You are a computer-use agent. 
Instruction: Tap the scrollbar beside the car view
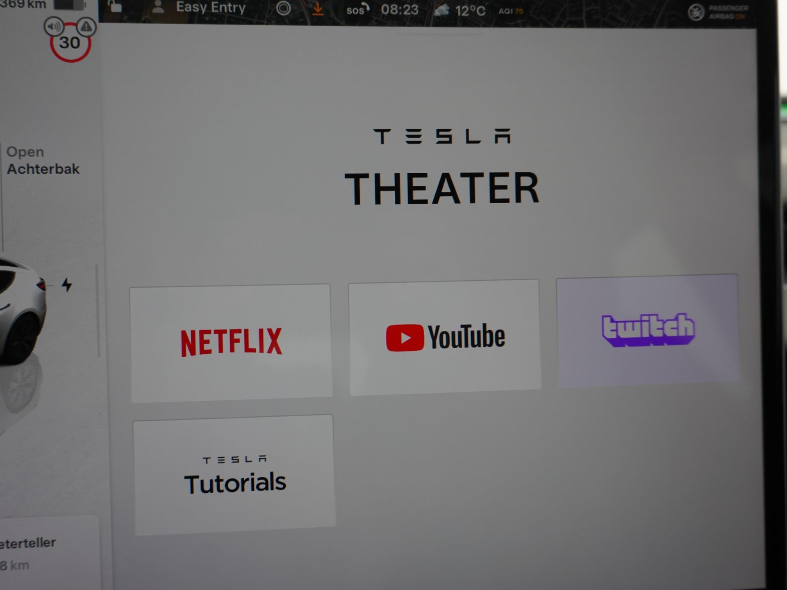(98, 311)
